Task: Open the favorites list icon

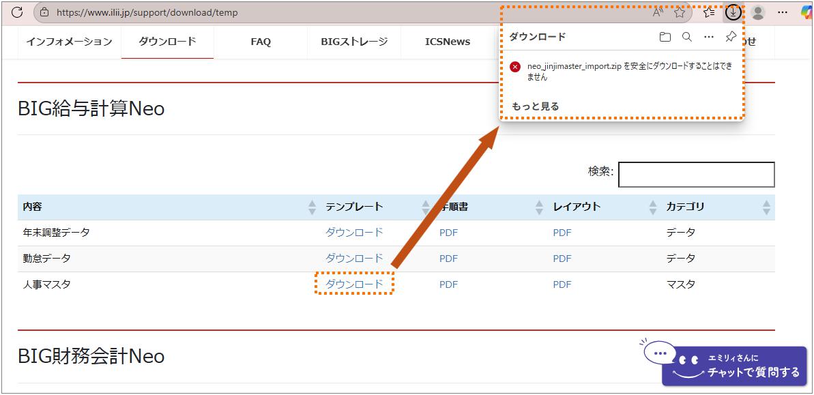Action: (709, 12)
